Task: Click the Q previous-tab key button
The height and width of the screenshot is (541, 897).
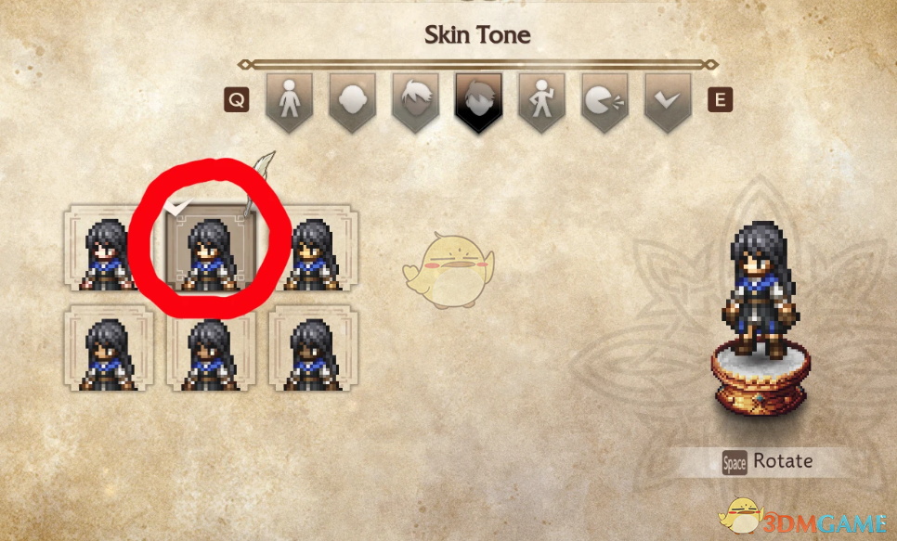Action: click(x=236, y=100)
